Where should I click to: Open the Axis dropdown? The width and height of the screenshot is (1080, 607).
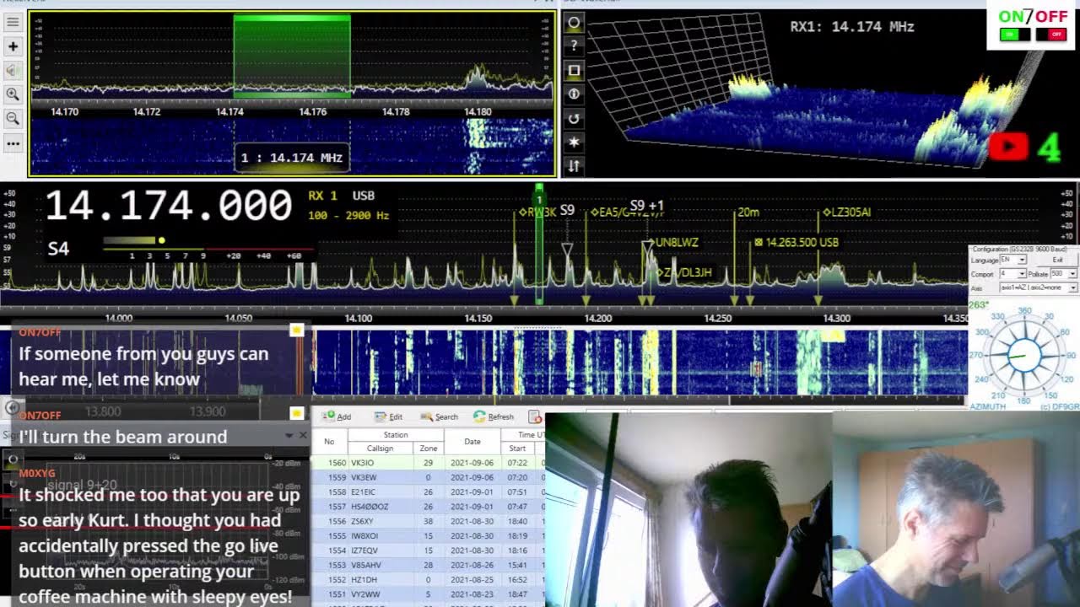point(1039,287)
